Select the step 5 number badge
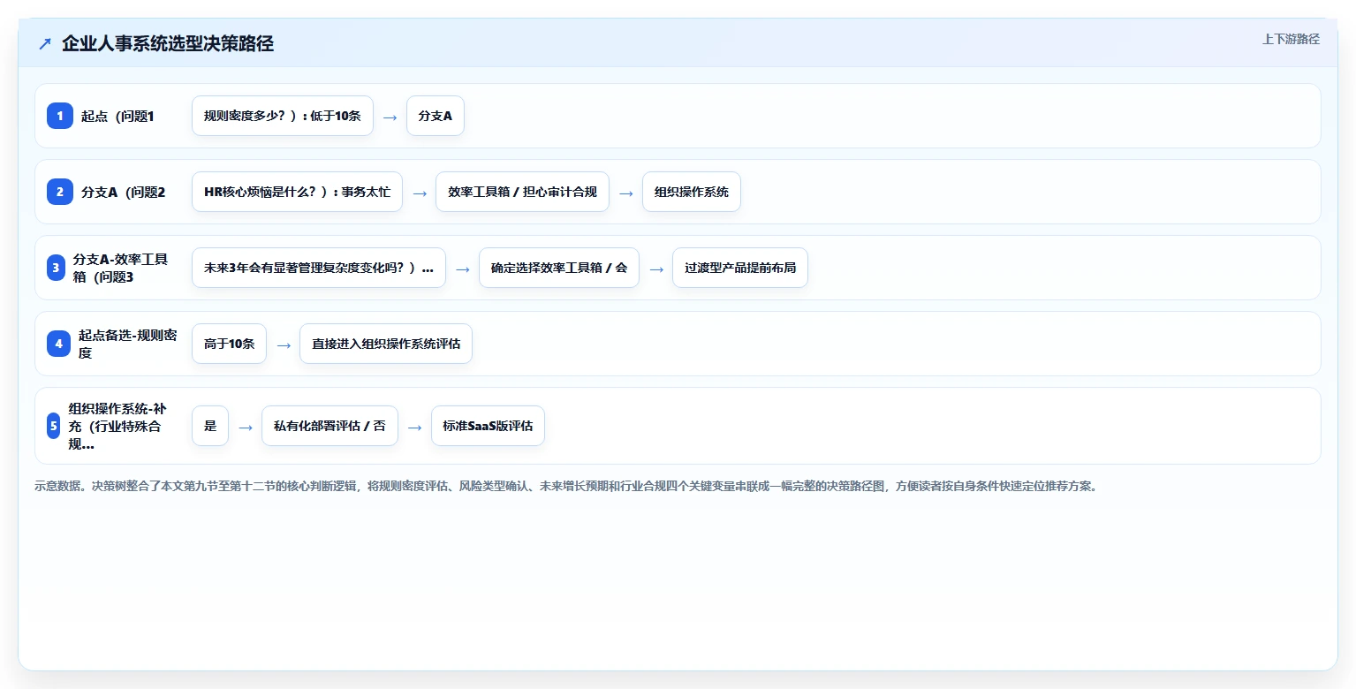 pos(53,426)
